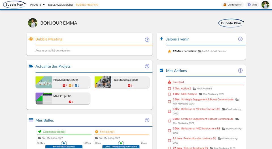Check off 1 Déc. MEC Analyse

click(169, 94)
